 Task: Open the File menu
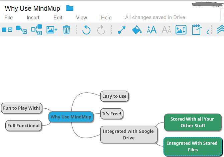coord(9,17)
